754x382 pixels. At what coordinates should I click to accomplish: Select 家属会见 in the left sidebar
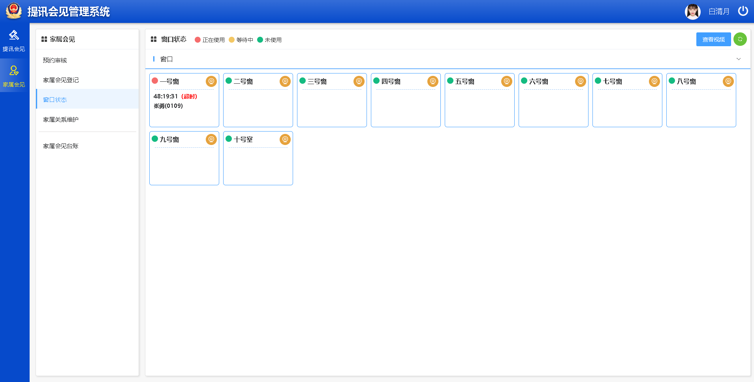pos(14,76)
